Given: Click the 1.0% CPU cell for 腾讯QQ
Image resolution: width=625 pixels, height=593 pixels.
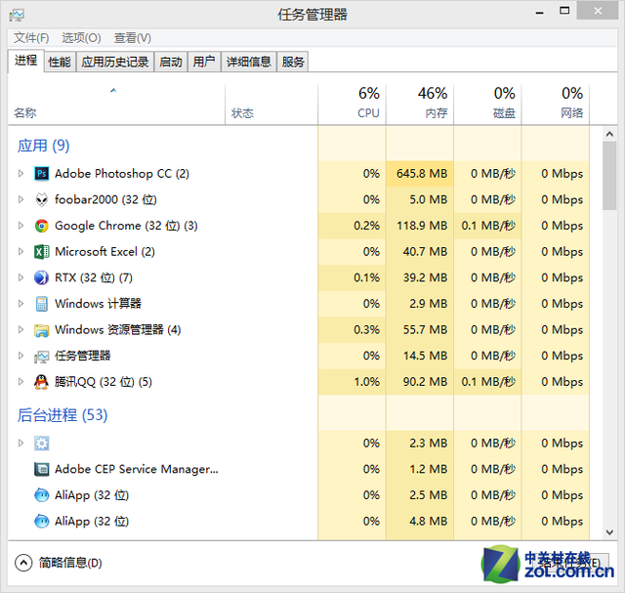Looking at the screenshot, I should click(x=352, y=382).
